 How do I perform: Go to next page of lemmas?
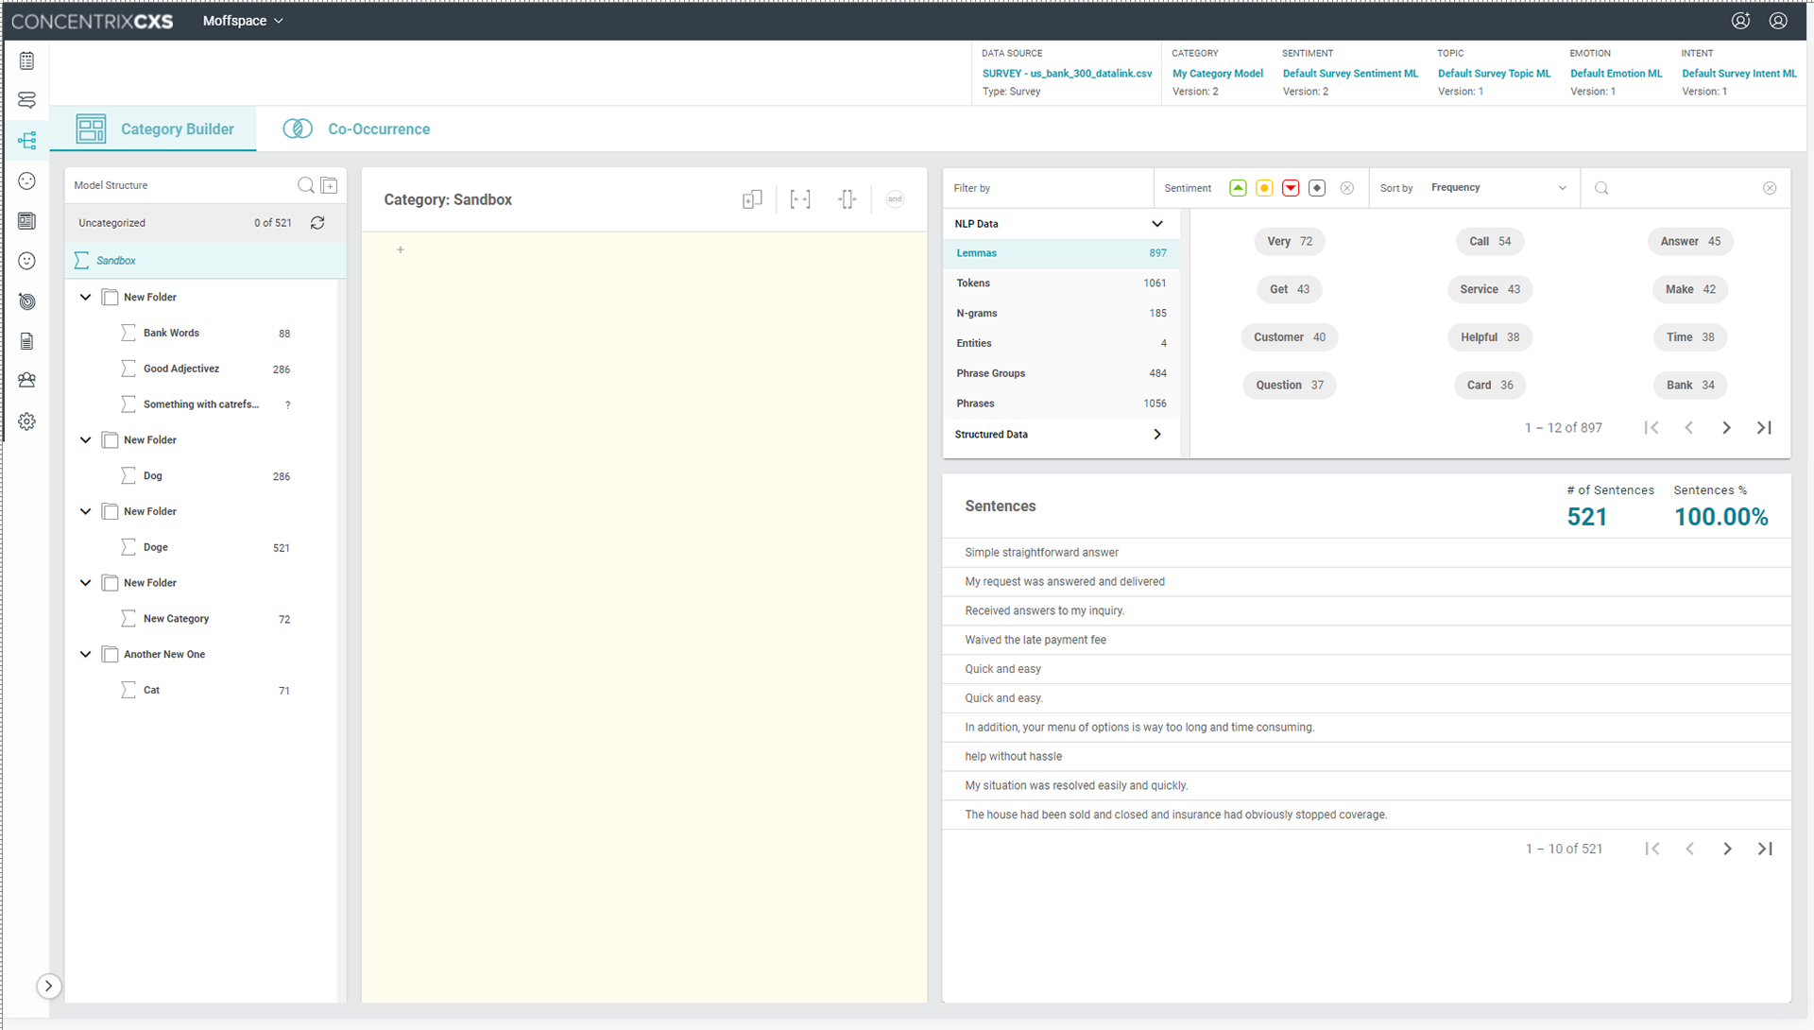(x=1726, y=428)
